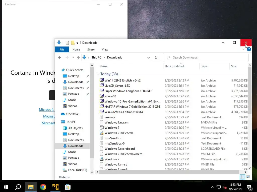Open pinned Documents under Quick access
This screenshot has height=192, width=257.
[x=76, y=88]
